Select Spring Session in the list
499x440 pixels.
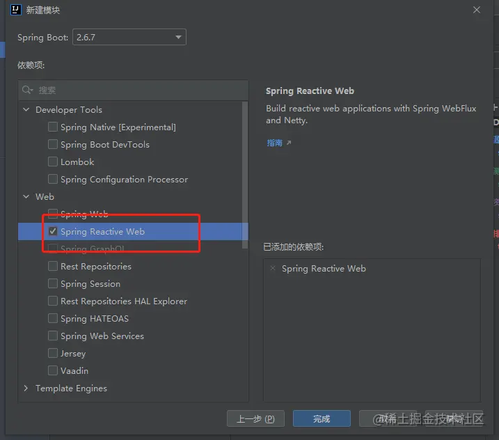(90, 283)
